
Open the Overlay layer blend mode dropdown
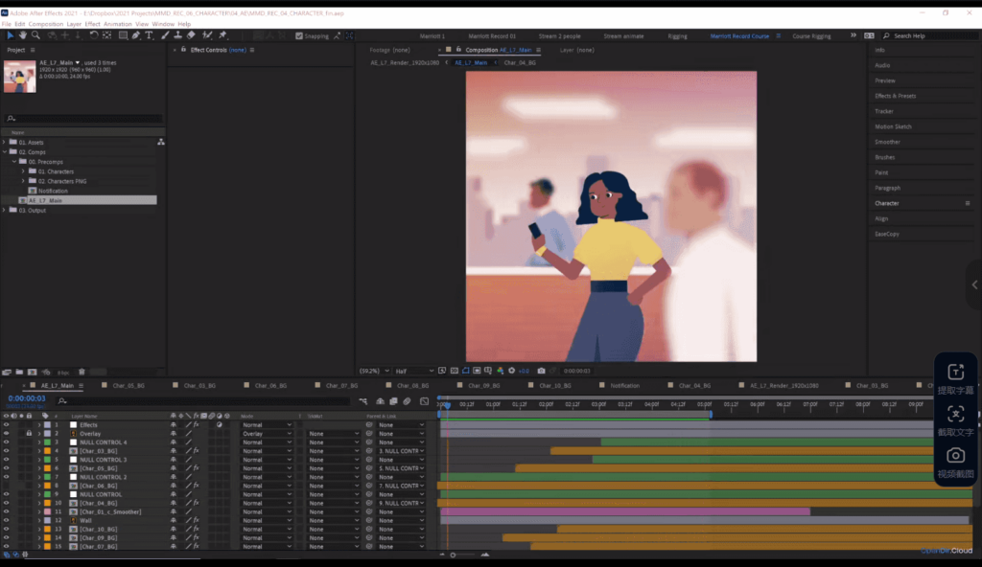(x=267, y=434)
